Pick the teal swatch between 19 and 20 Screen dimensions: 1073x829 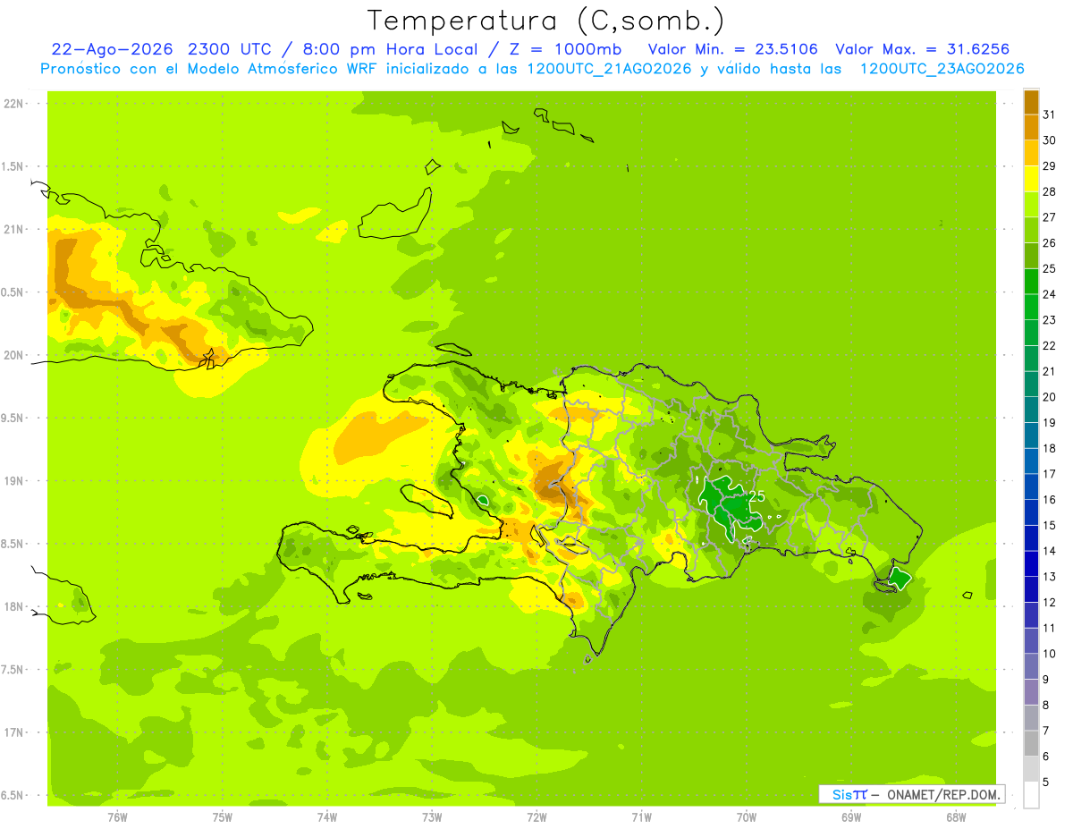tap(1031, 410)
